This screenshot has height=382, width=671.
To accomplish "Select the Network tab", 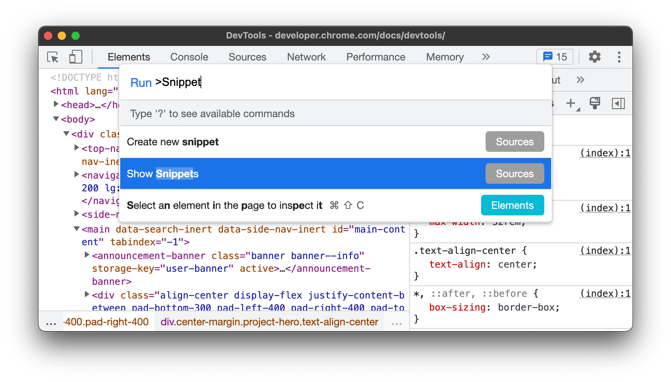I will click(306, 57).
